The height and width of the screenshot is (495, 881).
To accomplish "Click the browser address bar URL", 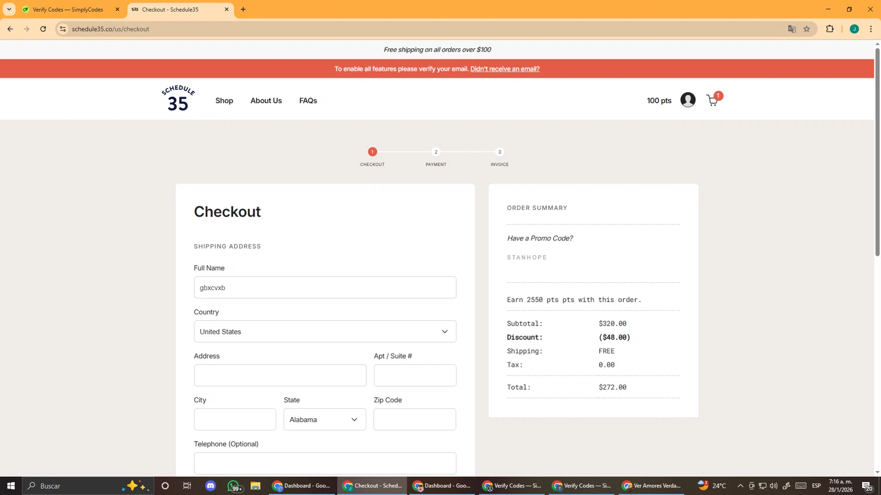I will click(x=110, y=29).
